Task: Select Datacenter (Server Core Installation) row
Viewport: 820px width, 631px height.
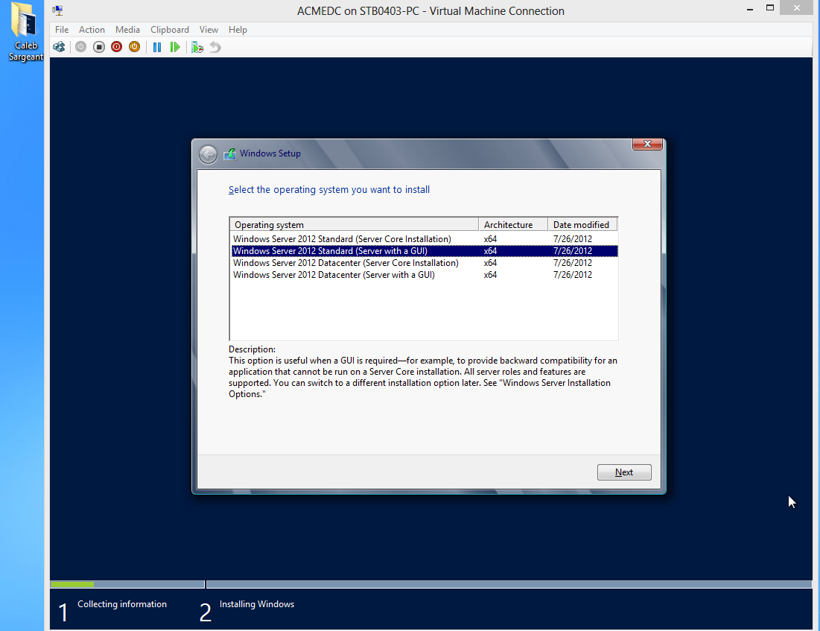Action: 424,263
